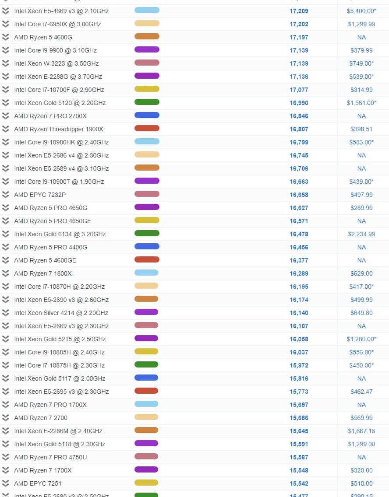Screen dimensions: 389x497
Task: Open the Intel Xeon Gold 6134 link
Action: click(60, 234)
